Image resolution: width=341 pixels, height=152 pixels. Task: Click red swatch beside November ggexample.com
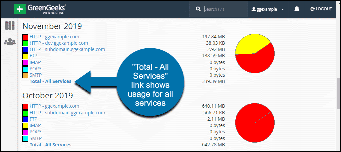tap(25, 37)
